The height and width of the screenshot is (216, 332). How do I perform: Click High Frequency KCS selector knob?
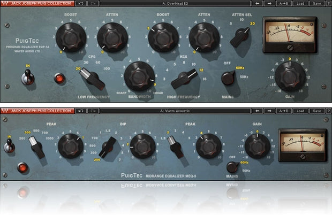(185, 79)
